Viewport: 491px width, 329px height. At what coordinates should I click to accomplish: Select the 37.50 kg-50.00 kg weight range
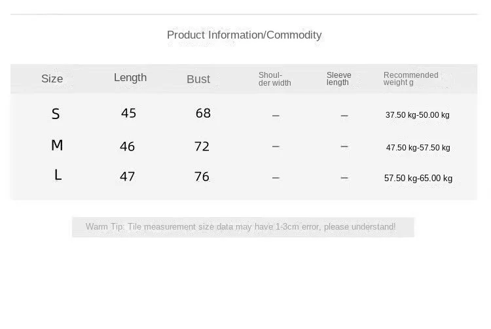(x=417, y=115)
